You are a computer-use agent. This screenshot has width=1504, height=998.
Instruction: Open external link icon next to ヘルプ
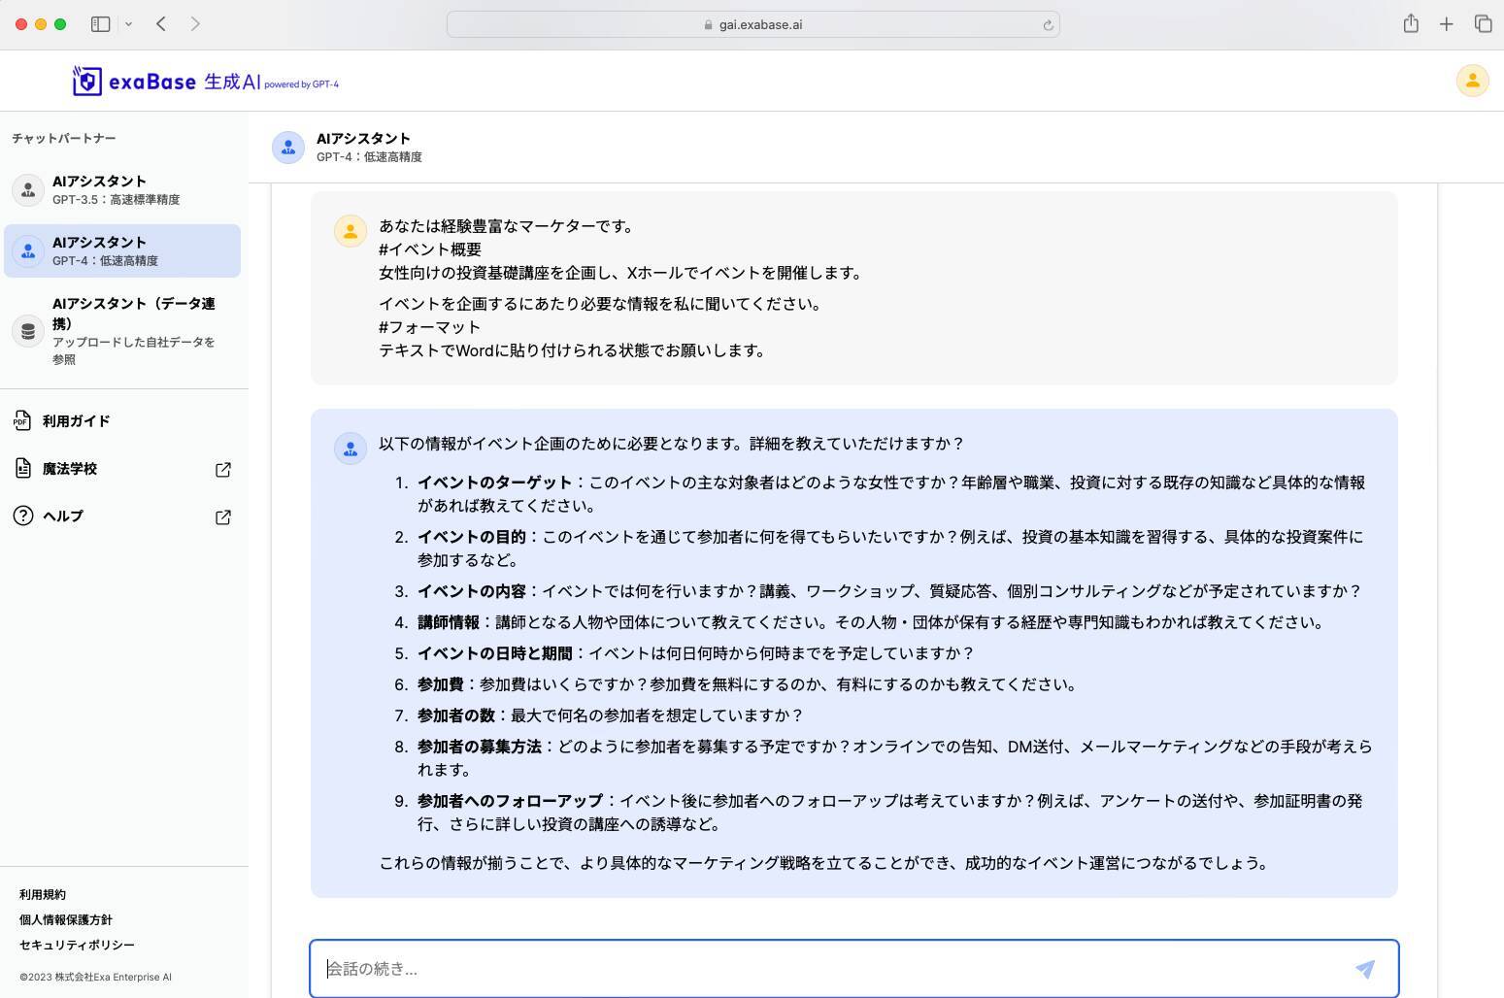[x=222, y=517]
